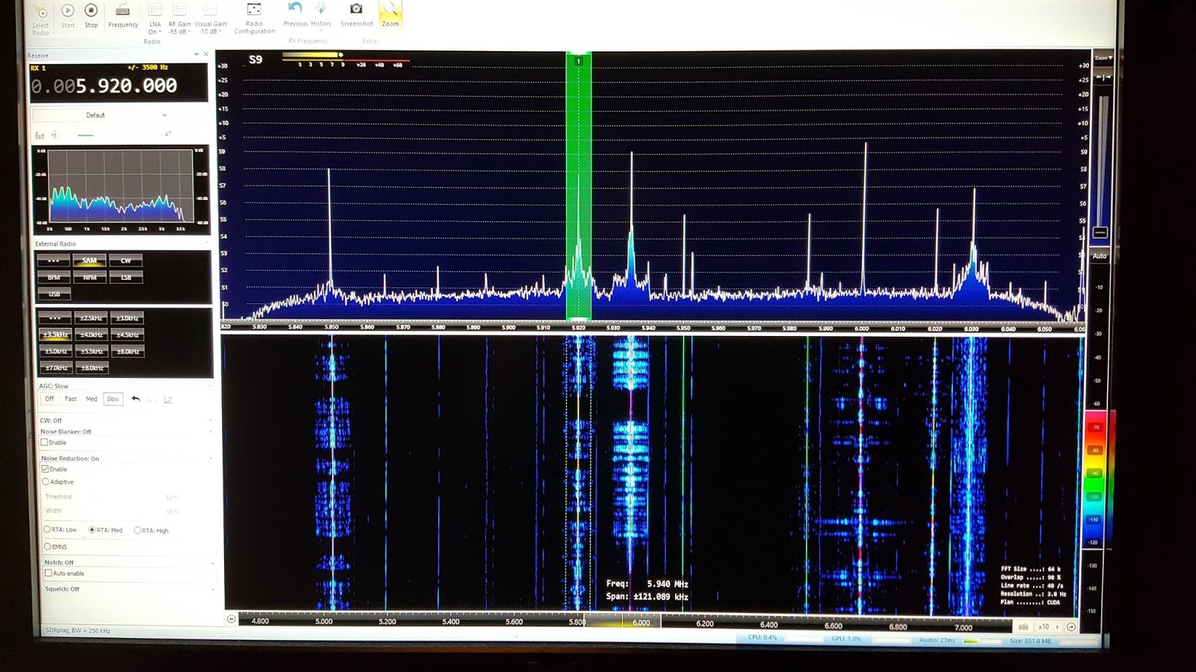Click the AGC undo arrow icon
This screenshot has height=672, width=1196.
pos(135,399)
